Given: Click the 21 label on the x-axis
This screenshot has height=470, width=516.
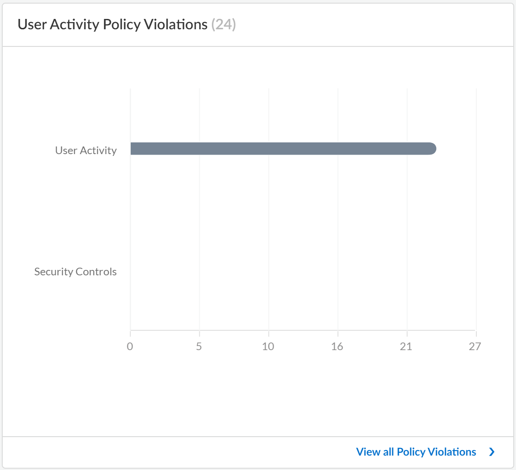Looking at the screenshot, I should (x=407, y=347).
